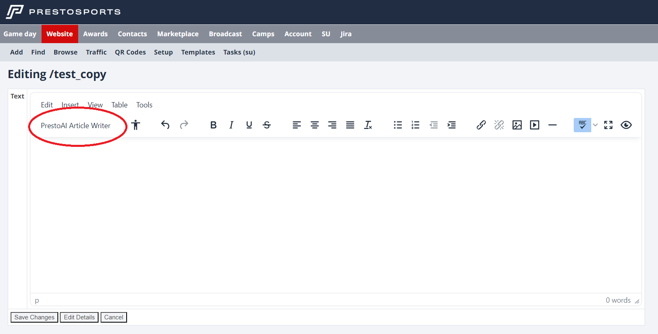658x334 pixels.
Task: Open the accessibility checker icon
Action: click(x=136, y=125)
